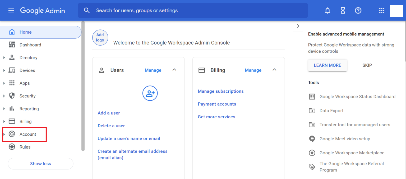Open Google Meet video setup
The height and width of the screenshot is (179, 406).
click(x=345, y=139)
